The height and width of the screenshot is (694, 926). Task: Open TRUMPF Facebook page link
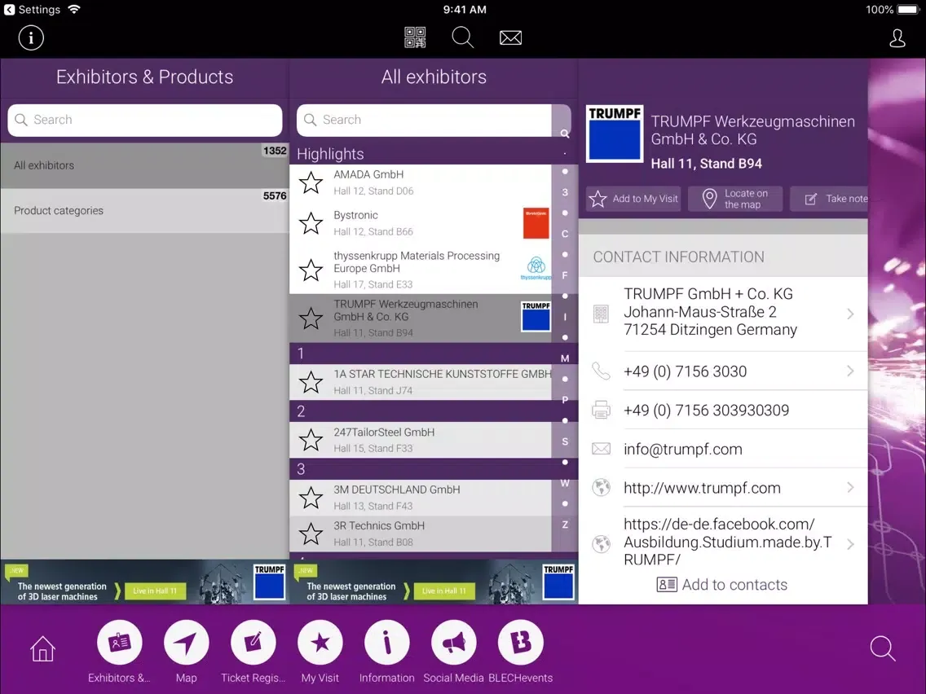(x=728, y=542)
